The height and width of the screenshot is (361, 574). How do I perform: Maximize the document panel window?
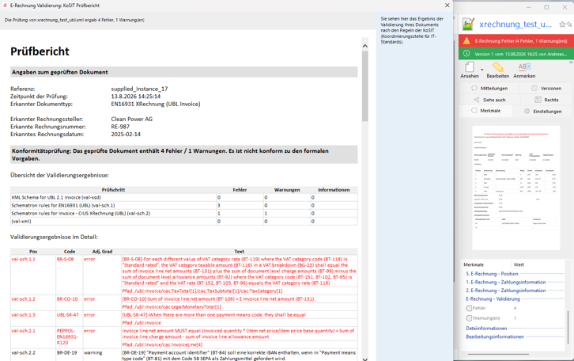coord(546,7)
